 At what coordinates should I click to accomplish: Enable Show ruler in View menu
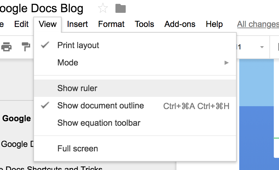[x=77, y=88]
